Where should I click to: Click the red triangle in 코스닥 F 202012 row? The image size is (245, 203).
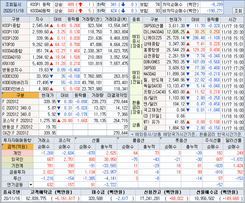59,121
